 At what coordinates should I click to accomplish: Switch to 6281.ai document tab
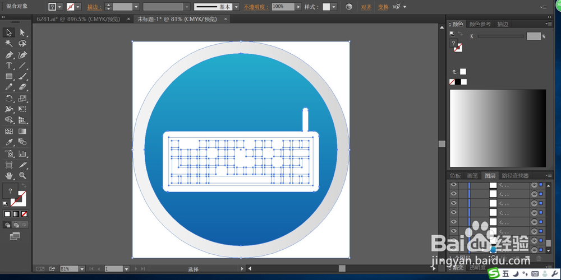coord(79,19)
